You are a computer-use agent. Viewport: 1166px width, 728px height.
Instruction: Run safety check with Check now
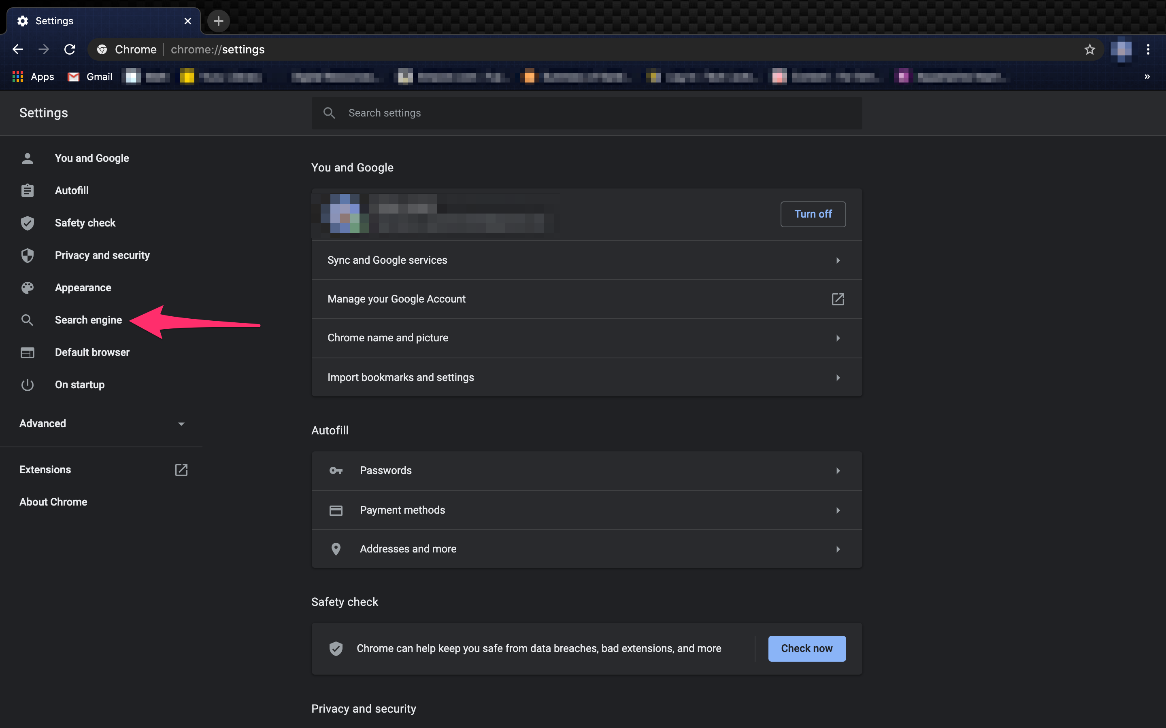point(806,648)
